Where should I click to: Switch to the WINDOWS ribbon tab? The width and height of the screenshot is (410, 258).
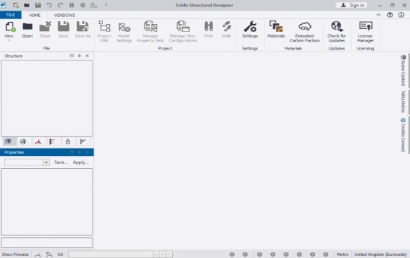tap(64, 15)
